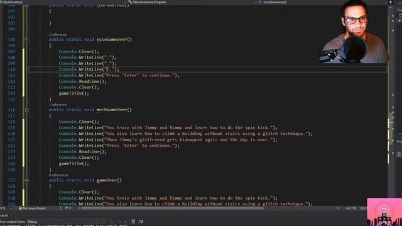The height and width of the screenshot is (226, 402).
Task: Click Console.ReadLine(); on line 112
Action: coord(82,82)
